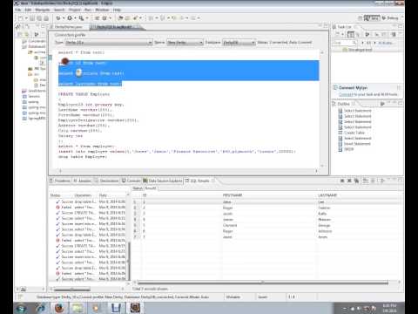
Task: Click the Outline view menu icon
Action: [x=389, y=104]
